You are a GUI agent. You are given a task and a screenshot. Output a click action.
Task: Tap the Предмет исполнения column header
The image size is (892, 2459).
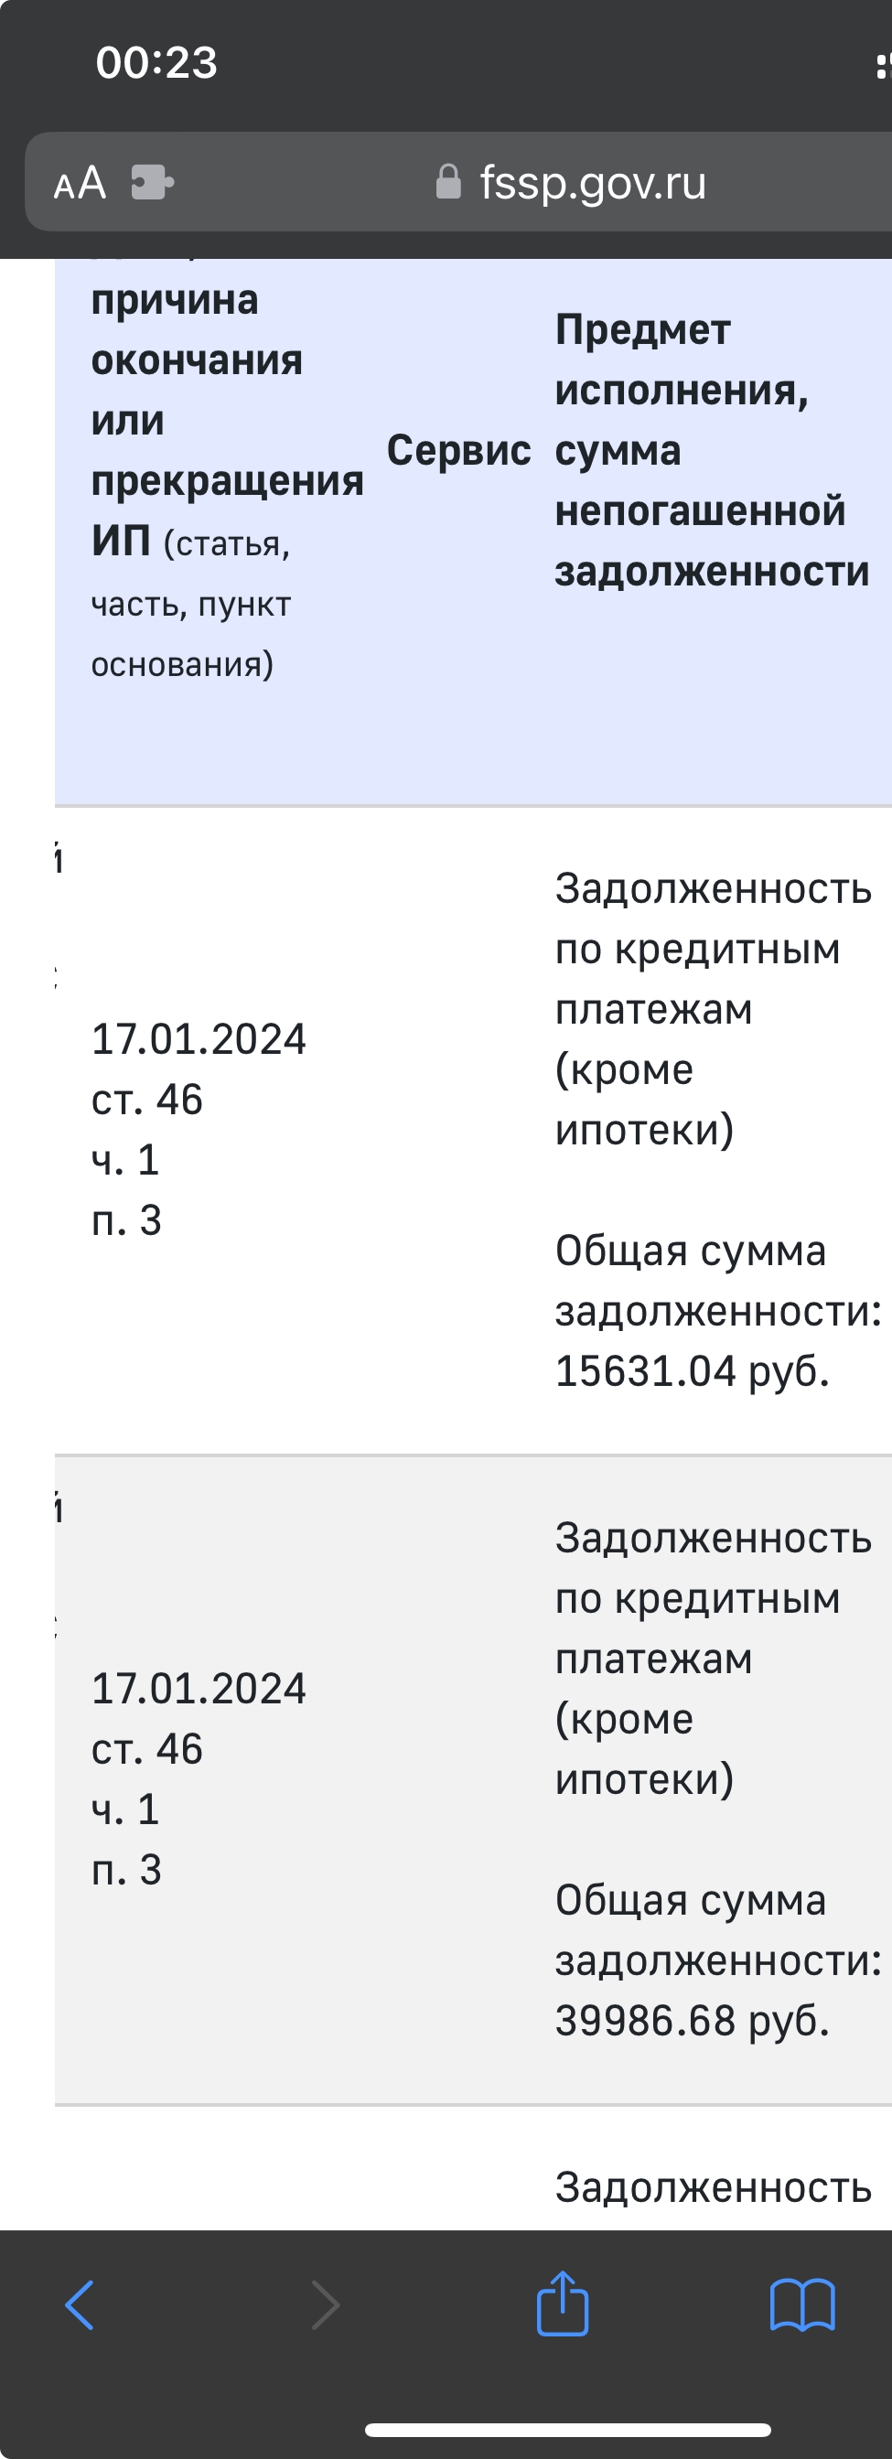pos(712,449)
